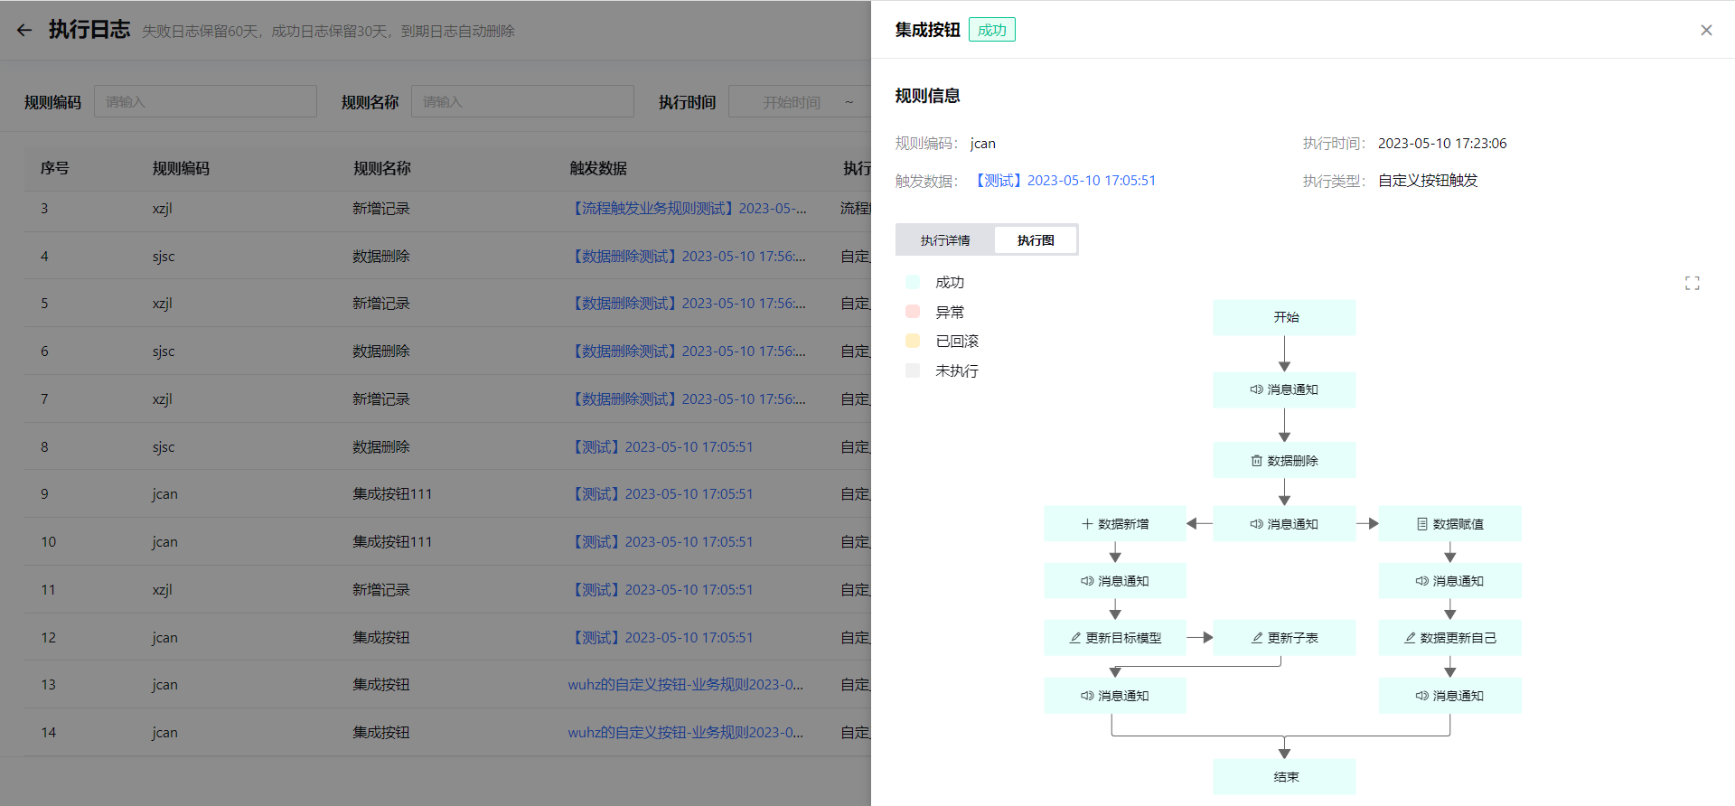Click the jcan rule code value in panel
The width and height of the screenshot is (1735, 806).
(x=983, y=144)
